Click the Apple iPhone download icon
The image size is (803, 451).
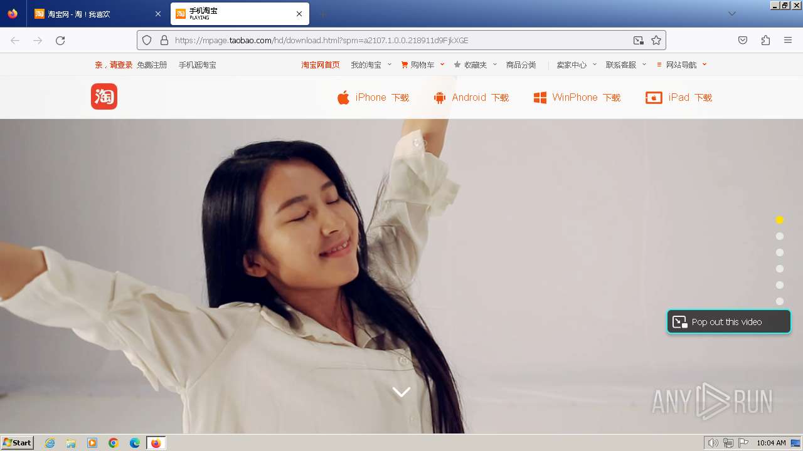click(x=343, y=98)
